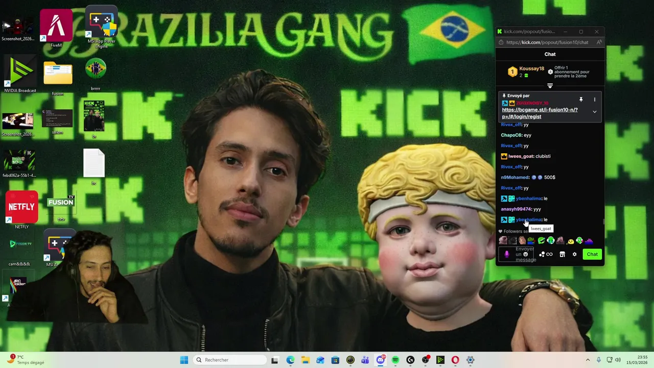
Task: Insert the purple equalizer emote
Action: (x=589, y=240)
